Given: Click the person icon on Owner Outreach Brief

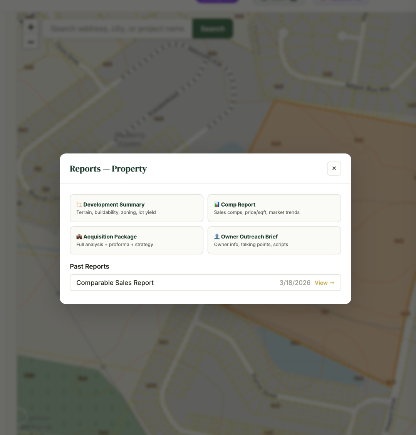Looking at the screenshot, I should (x=216, y=237).
